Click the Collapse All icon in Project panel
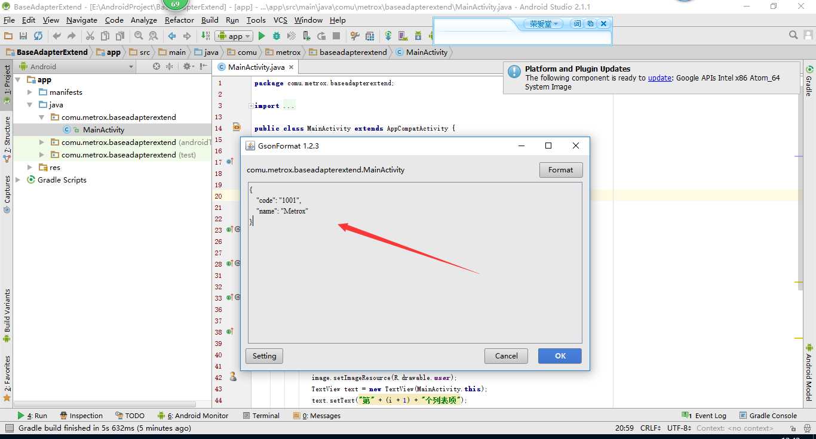Image resolution: width=816 pixels, height=439 pixels. click(170, 66)
